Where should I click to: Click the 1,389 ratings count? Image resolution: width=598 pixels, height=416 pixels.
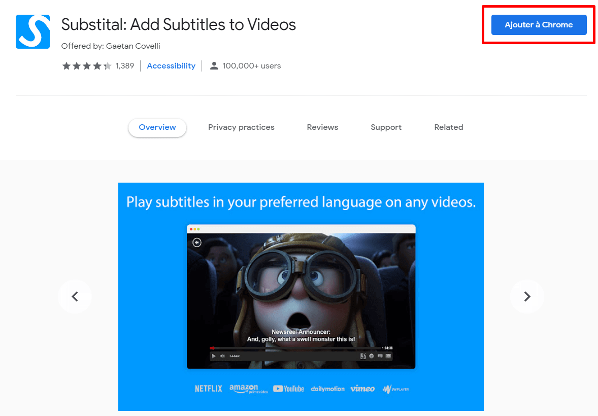[x=124, y=66]
